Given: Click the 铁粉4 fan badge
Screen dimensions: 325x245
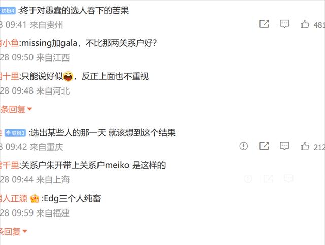Looking at the screenshot, I should (x=8, y=11).
